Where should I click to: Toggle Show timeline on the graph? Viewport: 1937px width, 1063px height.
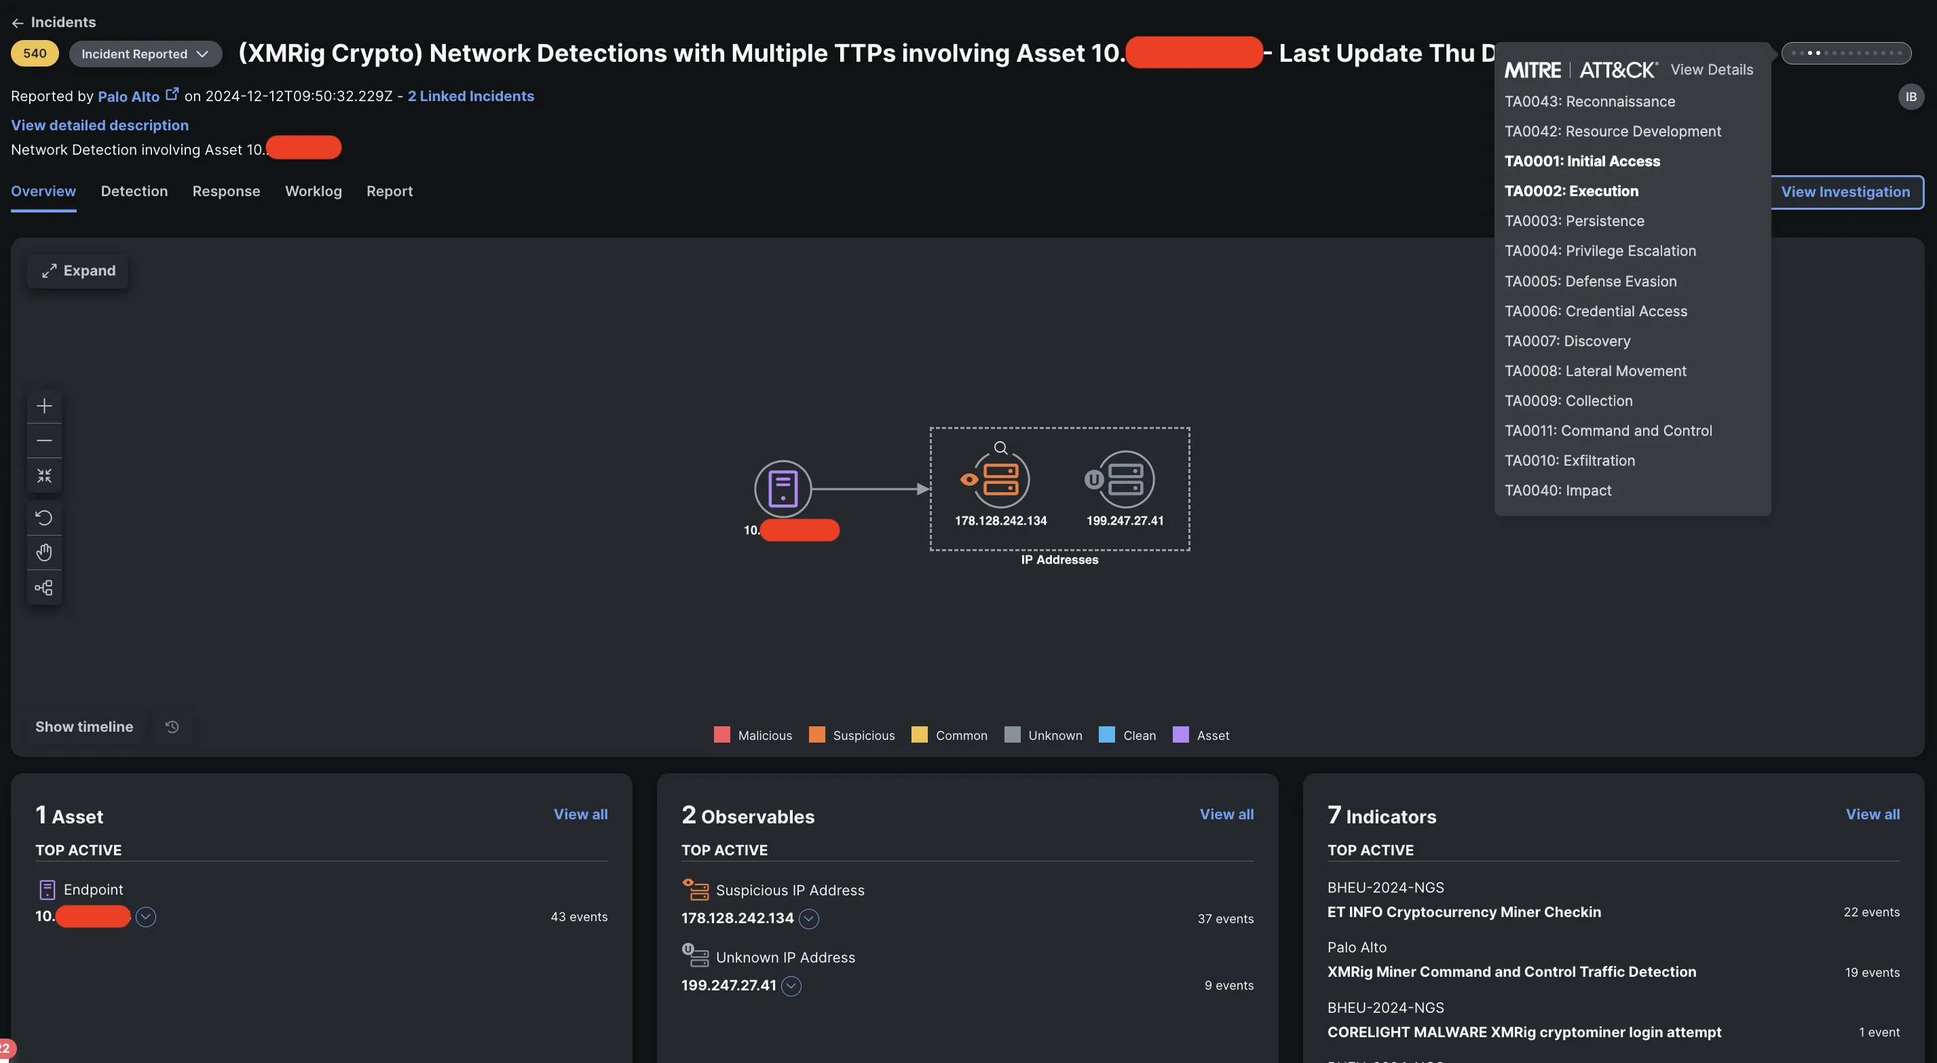point(84,727)
